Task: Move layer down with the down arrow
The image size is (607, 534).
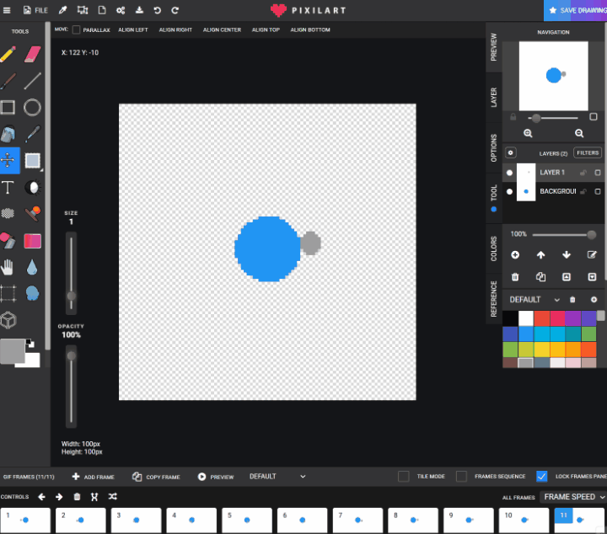Action: (567, 255)
